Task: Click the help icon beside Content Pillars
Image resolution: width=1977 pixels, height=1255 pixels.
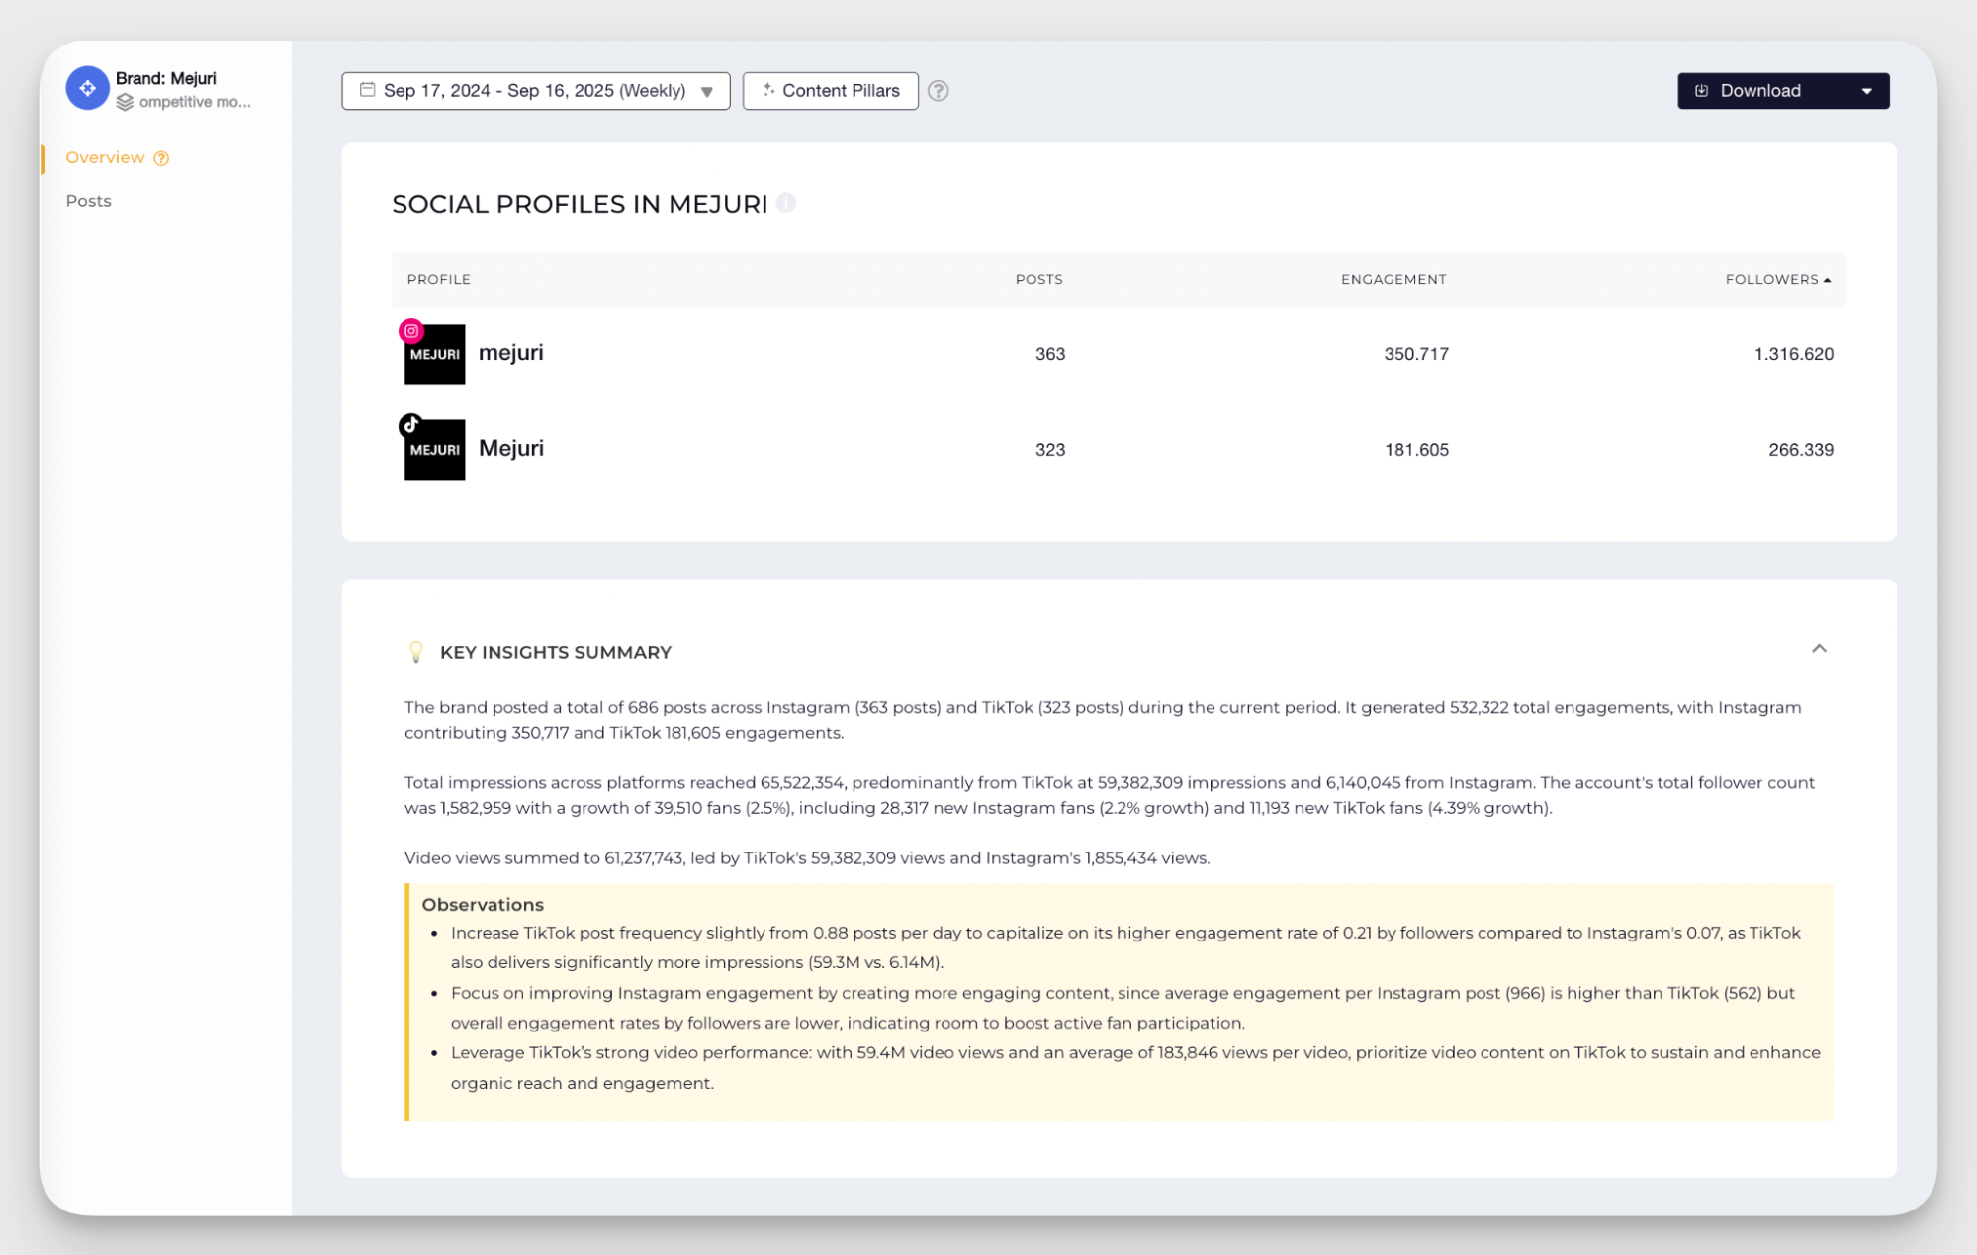Action: [938, 91]
